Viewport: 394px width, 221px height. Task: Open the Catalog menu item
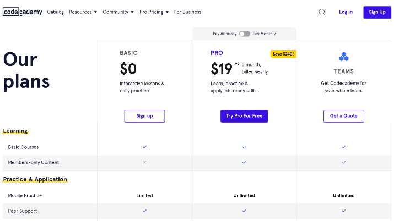click(56, 12)
